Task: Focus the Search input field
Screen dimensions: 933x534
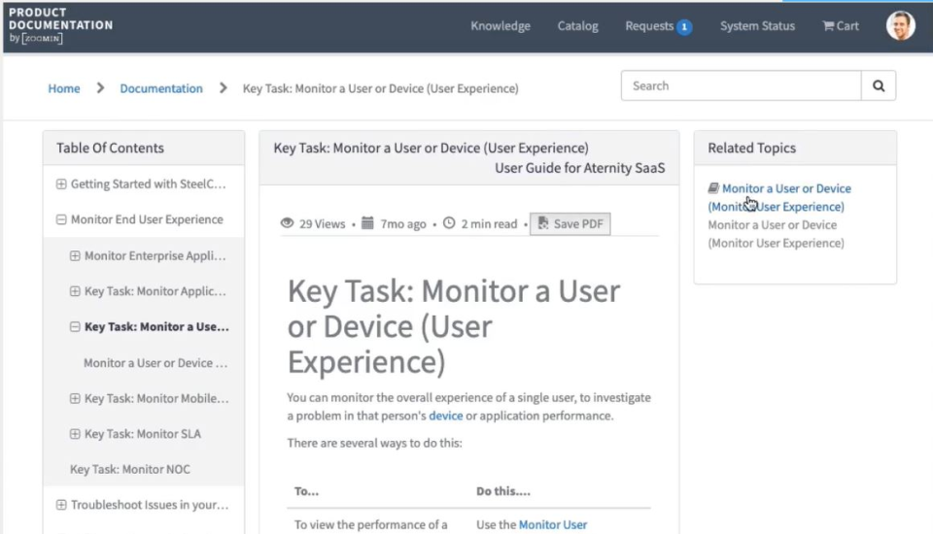Action: (x=741, y=85)
